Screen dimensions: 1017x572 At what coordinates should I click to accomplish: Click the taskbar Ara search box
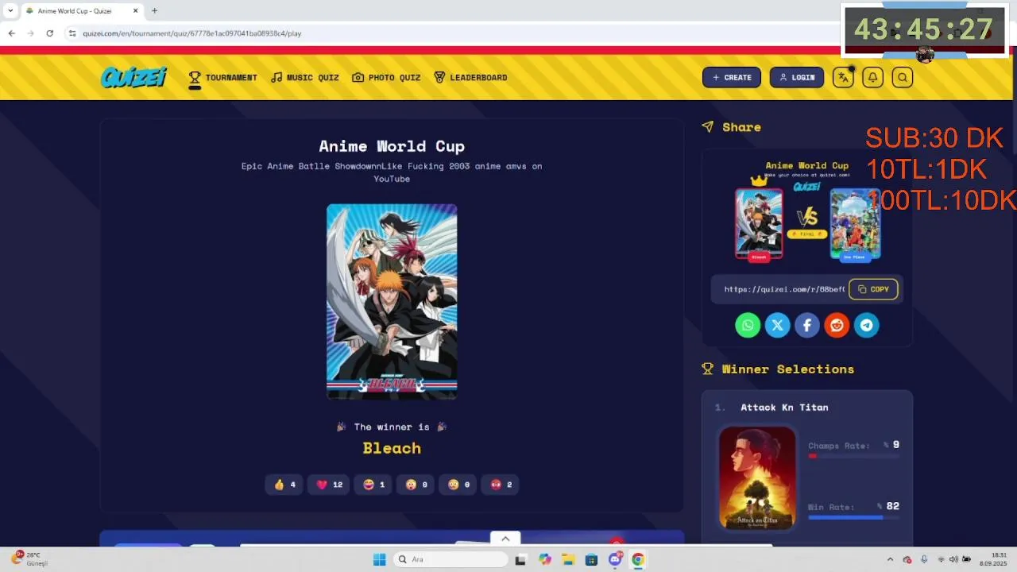pyautogui.click(x=450, y=559)
